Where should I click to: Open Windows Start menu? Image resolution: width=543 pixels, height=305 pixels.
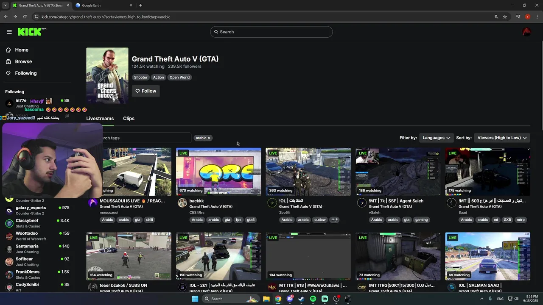click(195, 299)
